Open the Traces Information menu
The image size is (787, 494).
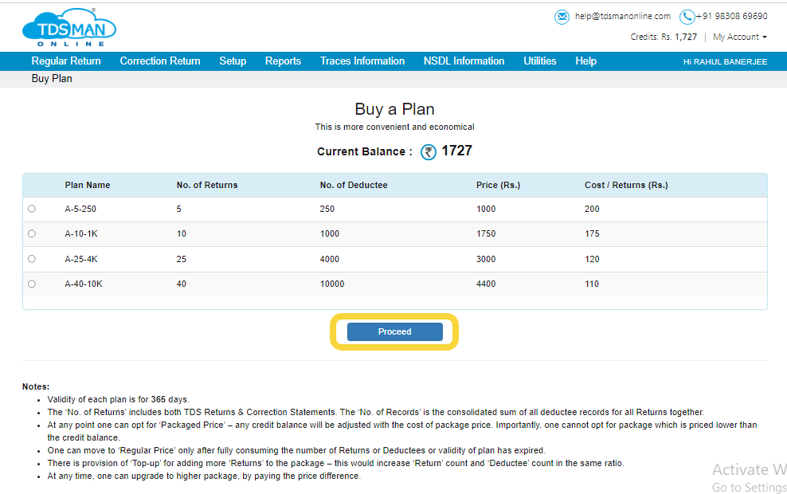[x=362, y=61]
